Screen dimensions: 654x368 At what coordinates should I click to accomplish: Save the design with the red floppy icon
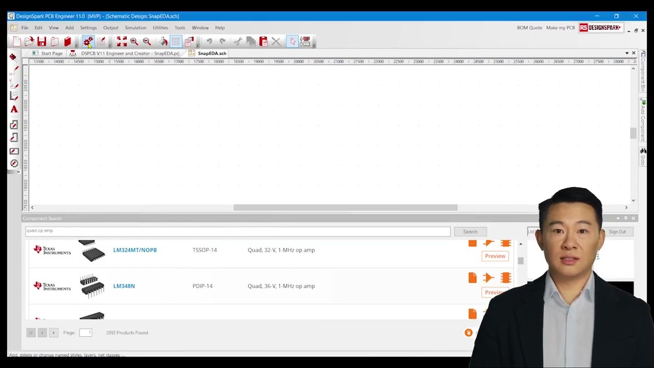(x=42, y=41)
